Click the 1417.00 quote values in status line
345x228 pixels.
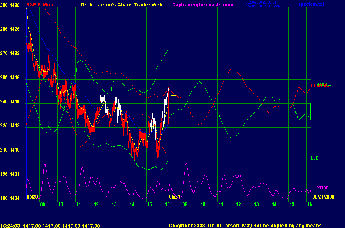point(61,226)
